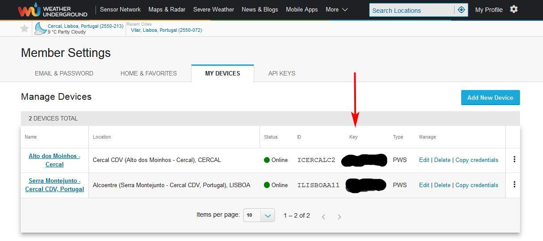Open the settings gear icon
The width and height of the screenshot is (543, 241).
point(514,9)
